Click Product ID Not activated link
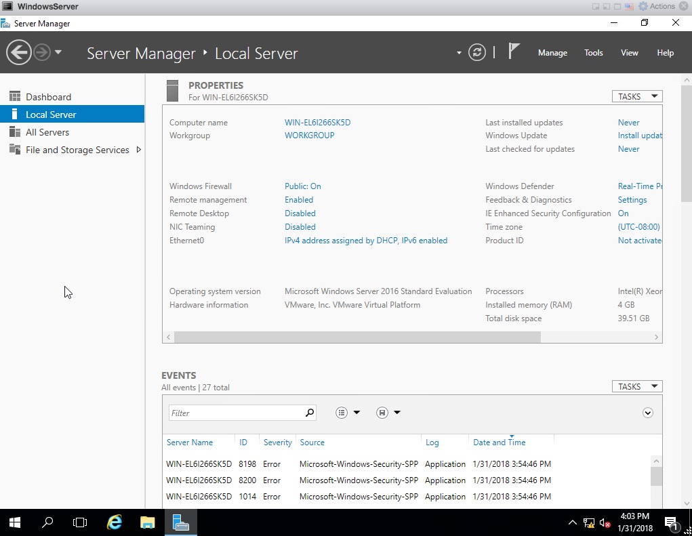 point(640,241)
